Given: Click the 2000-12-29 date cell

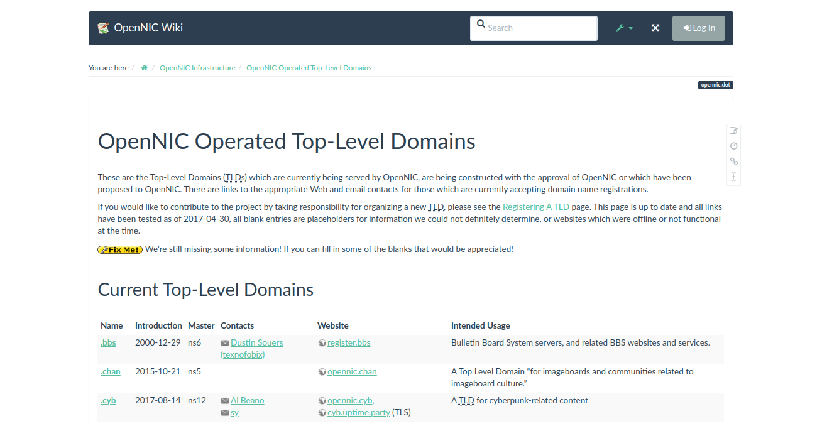Looking at the screenshot, I should [158, 342].
